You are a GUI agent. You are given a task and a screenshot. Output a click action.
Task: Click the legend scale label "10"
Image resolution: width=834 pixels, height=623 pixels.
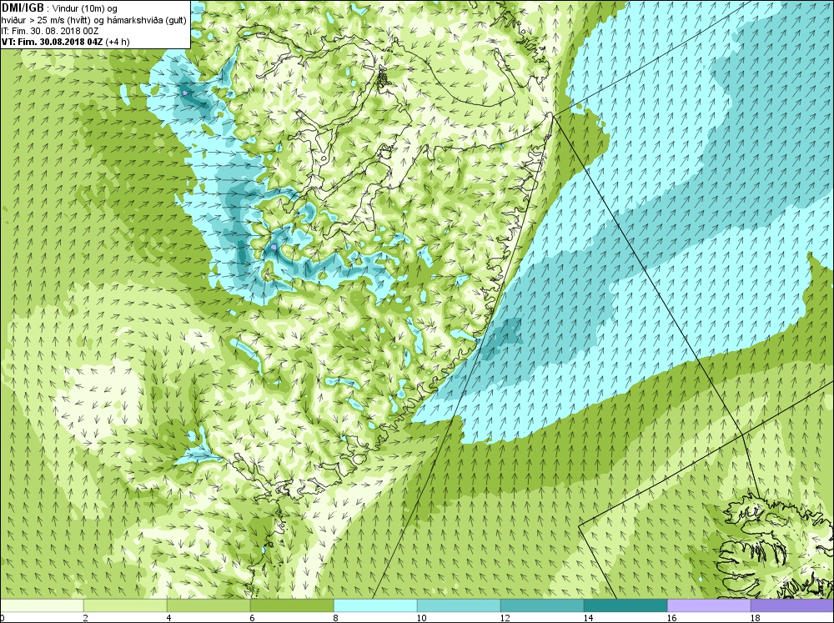(420, 618)
